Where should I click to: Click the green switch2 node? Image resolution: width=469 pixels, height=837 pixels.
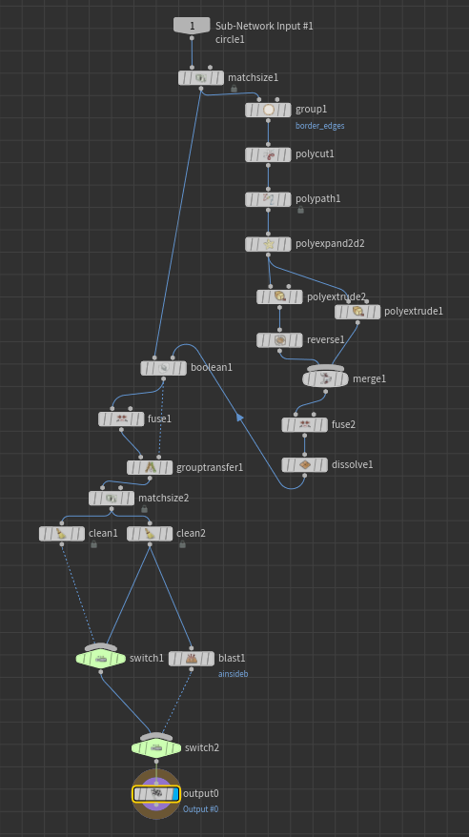click(x=156, y=748)
